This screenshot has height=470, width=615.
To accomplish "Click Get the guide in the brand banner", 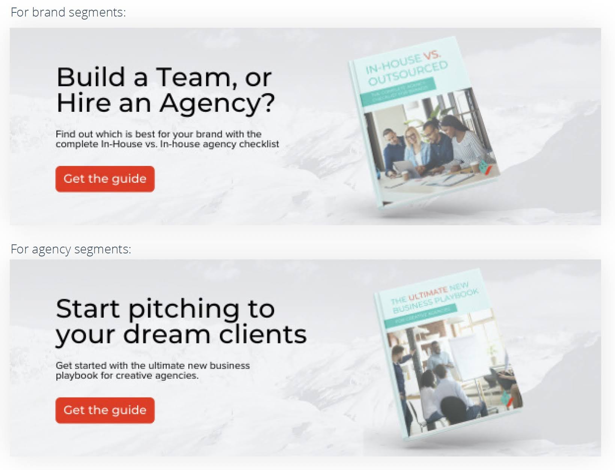I will 105,179.
